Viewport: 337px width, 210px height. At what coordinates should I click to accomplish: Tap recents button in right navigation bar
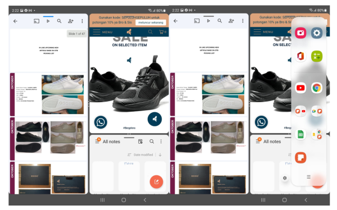(263, 200)
